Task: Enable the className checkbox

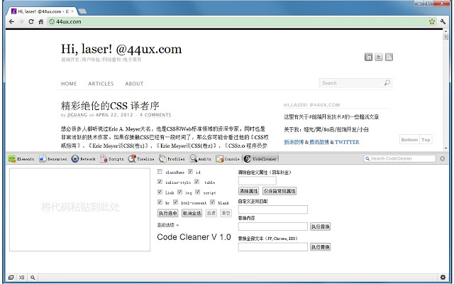Action: [x=160, y=172]
